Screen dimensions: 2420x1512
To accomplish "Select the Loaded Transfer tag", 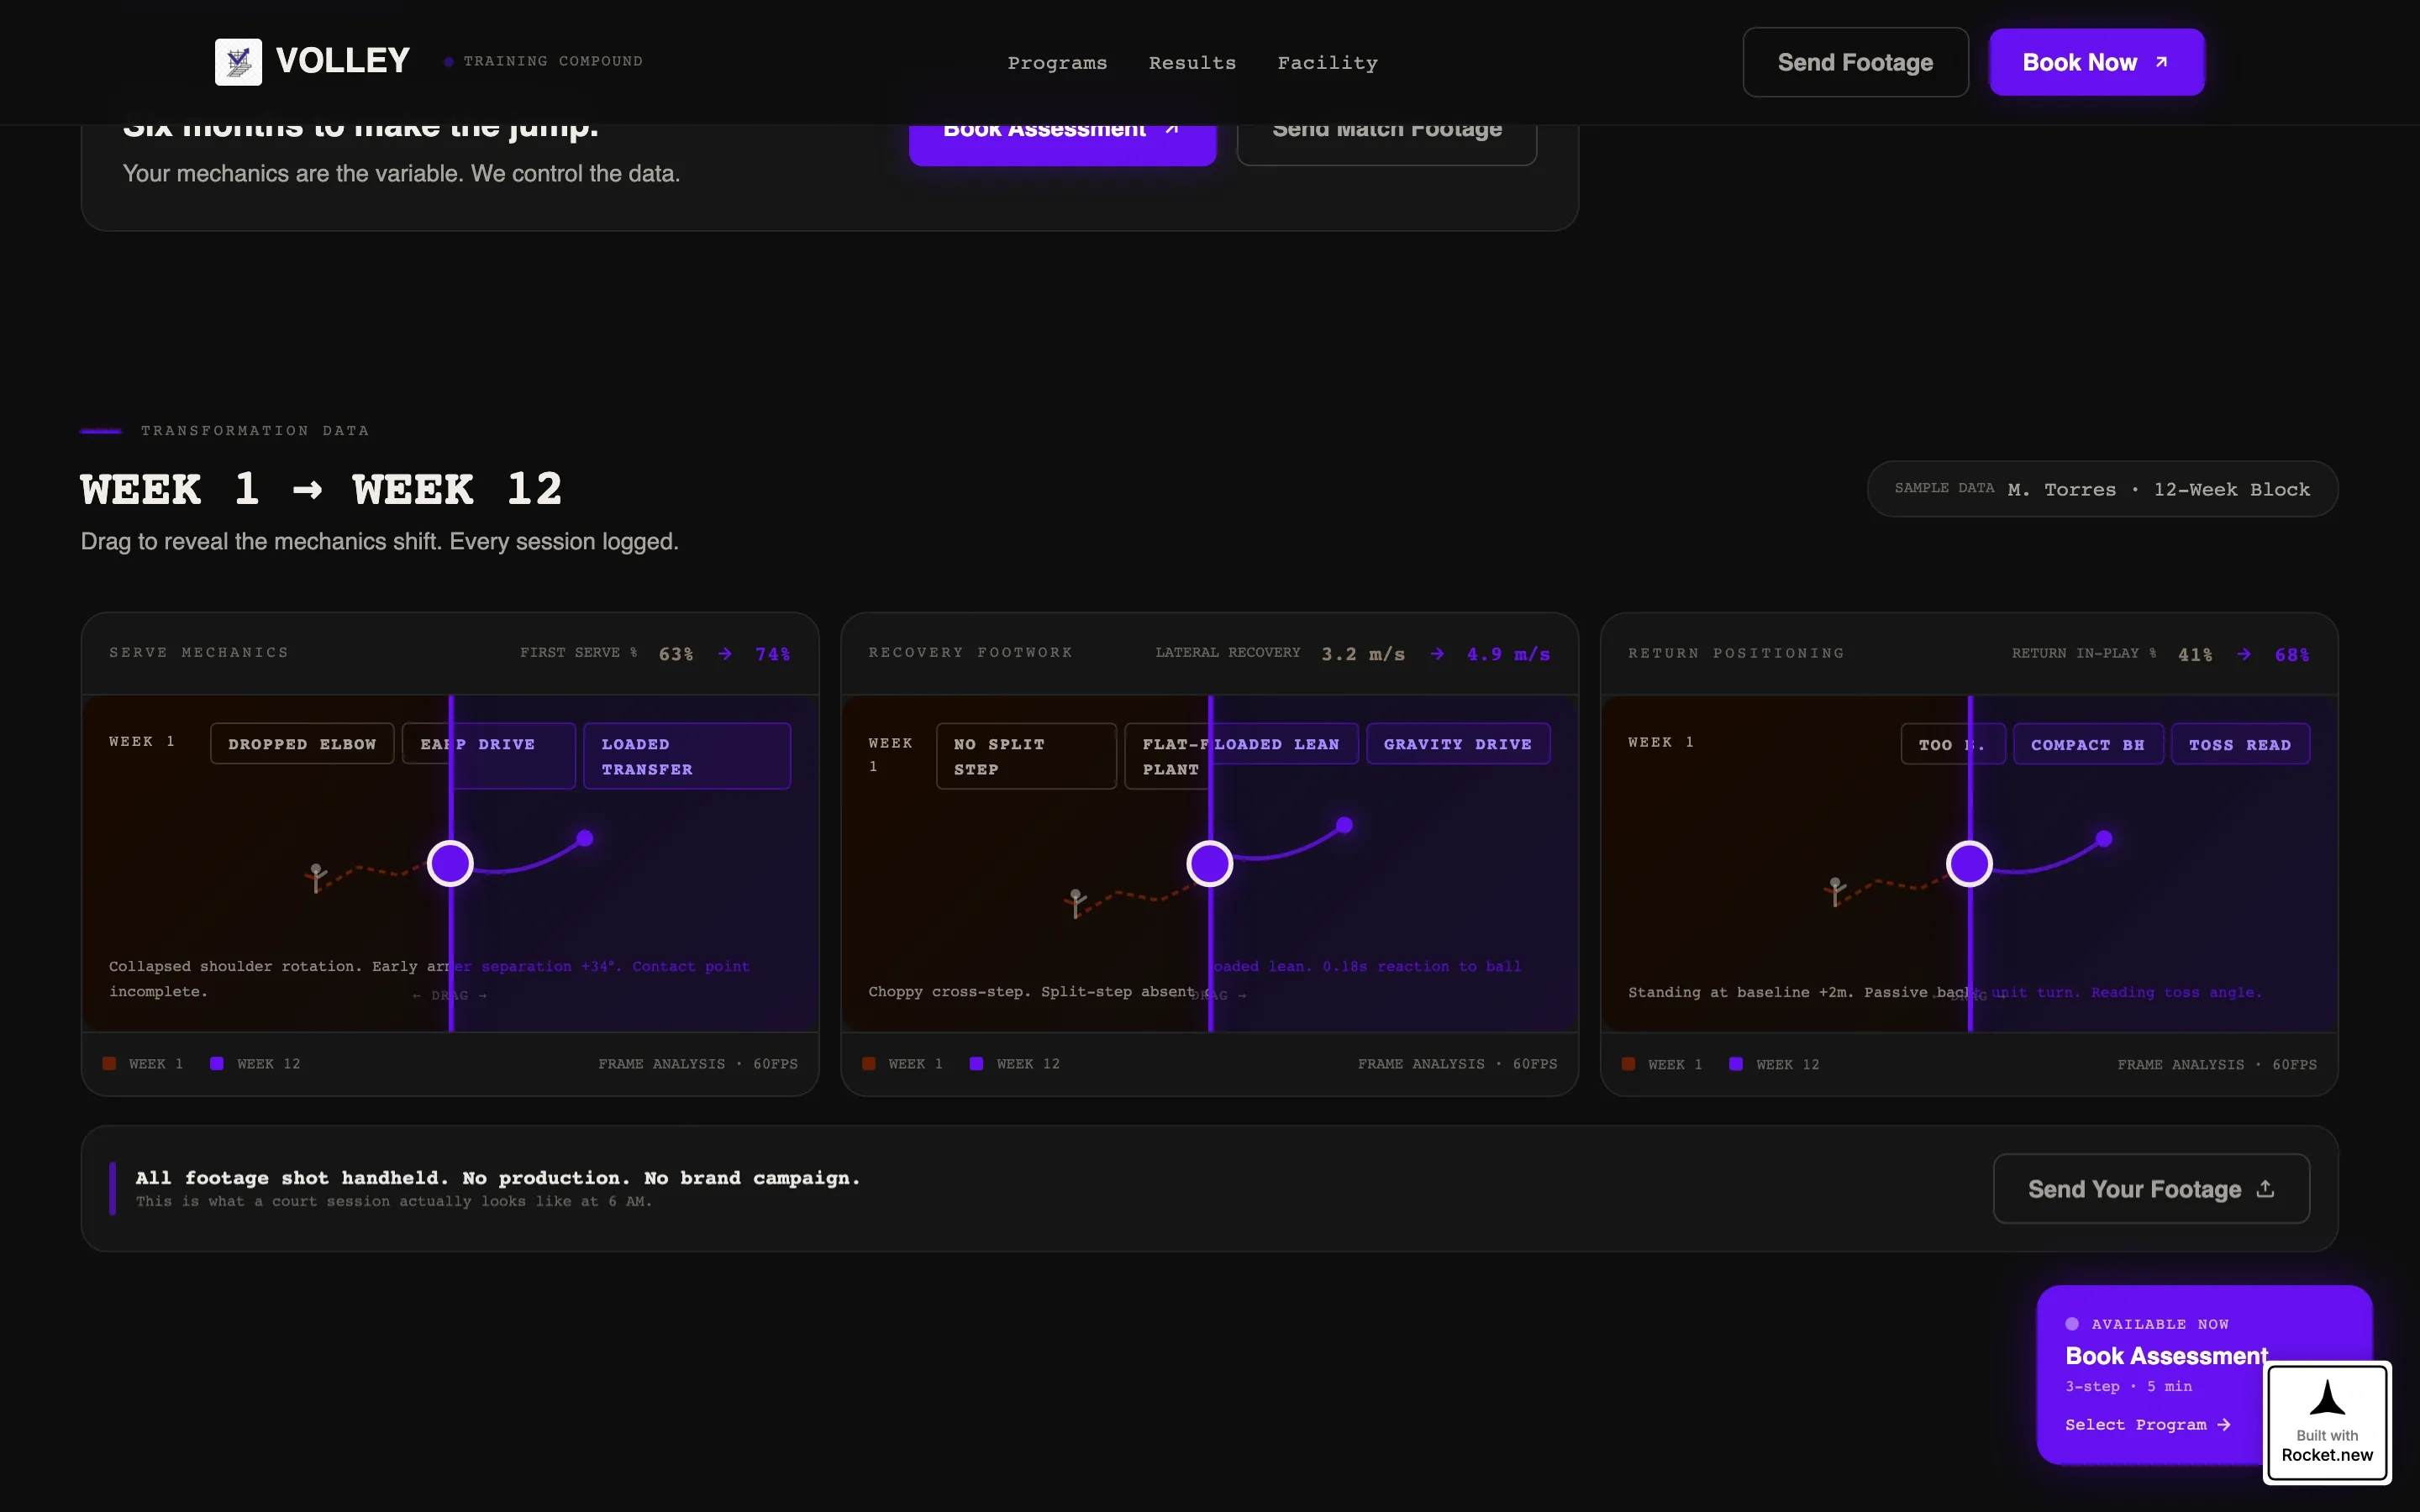I will point(687,756).
